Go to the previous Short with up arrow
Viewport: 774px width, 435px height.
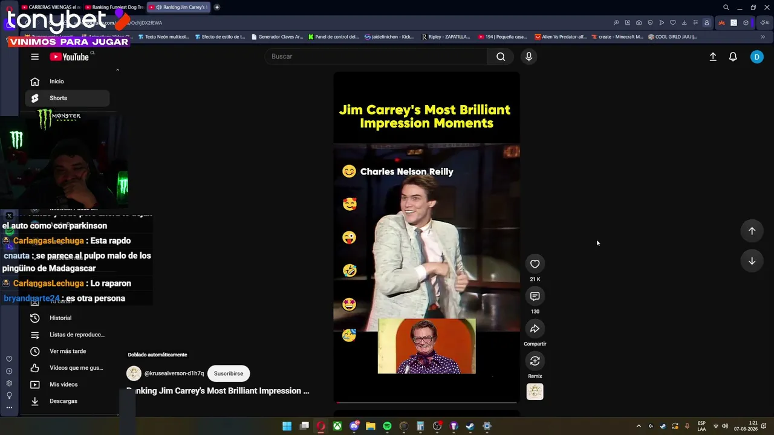pos(752,231)
